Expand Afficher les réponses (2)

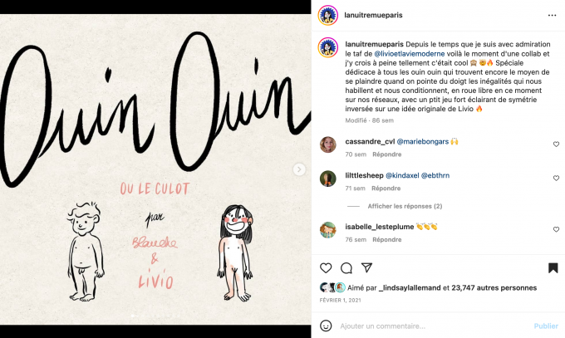click(405, 206)
